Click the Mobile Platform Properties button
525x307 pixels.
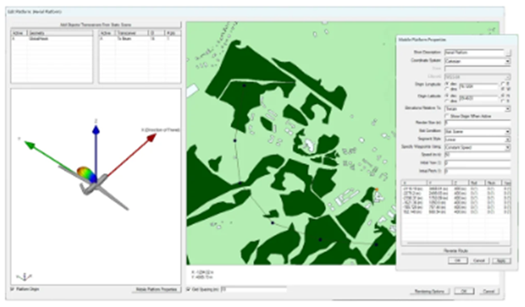coord(157,289)
